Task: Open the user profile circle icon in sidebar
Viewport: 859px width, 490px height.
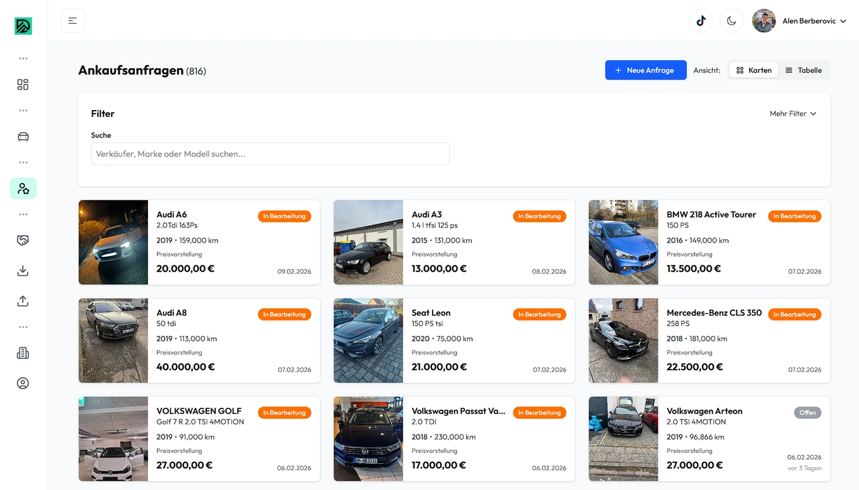Action: (x=23, y=384)
